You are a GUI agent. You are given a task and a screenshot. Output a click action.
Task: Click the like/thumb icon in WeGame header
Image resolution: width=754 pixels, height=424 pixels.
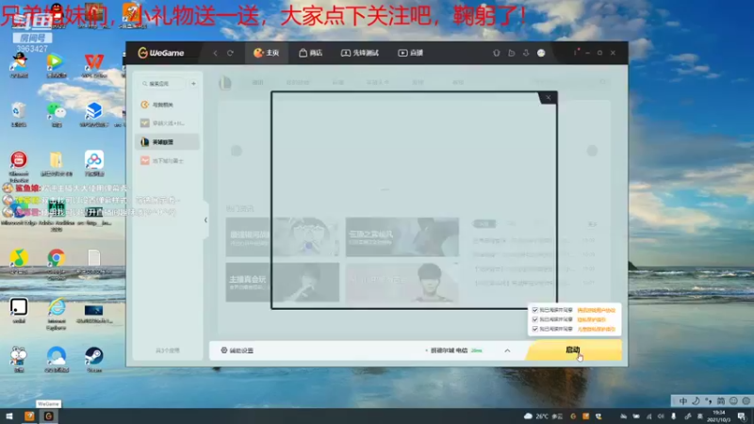511,53
